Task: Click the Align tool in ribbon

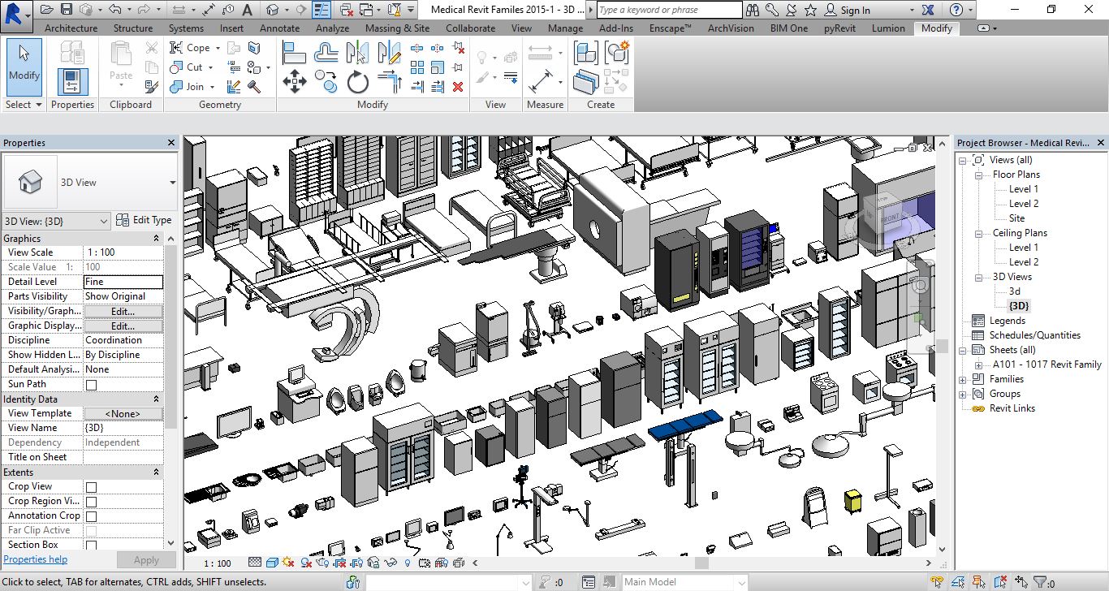Action: pos(294,54)
